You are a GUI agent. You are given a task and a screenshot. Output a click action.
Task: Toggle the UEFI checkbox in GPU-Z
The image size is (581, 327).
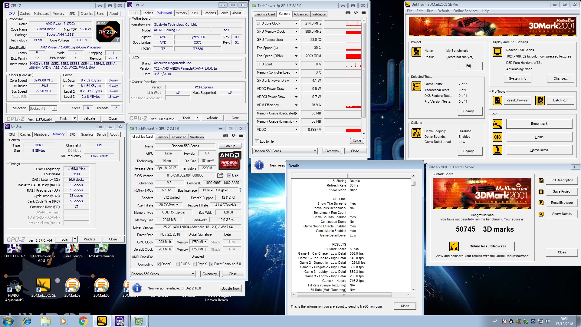[229, 176]
